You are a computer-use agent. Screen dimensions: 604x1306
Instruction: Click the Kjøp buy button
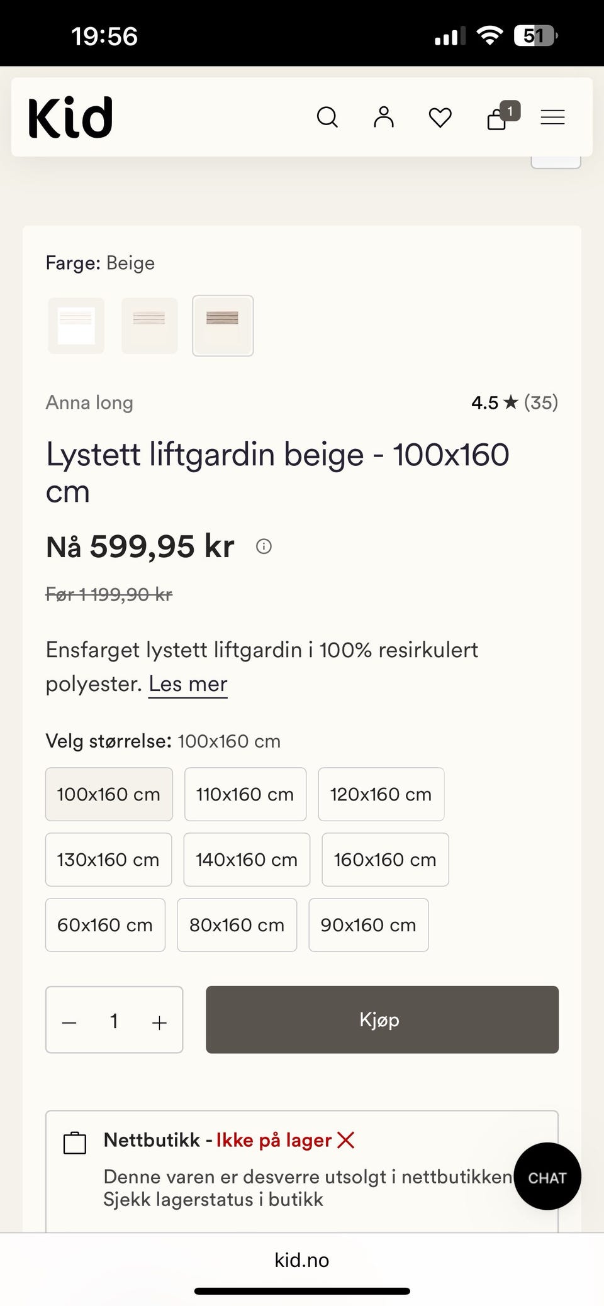coord(382,1019)
